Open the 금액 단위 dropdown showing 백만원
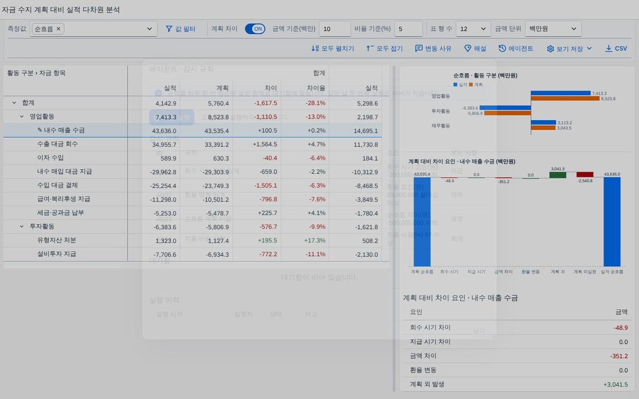Viewport: 639px width, 399px height. pyautogui.click(x=553, y=29)
